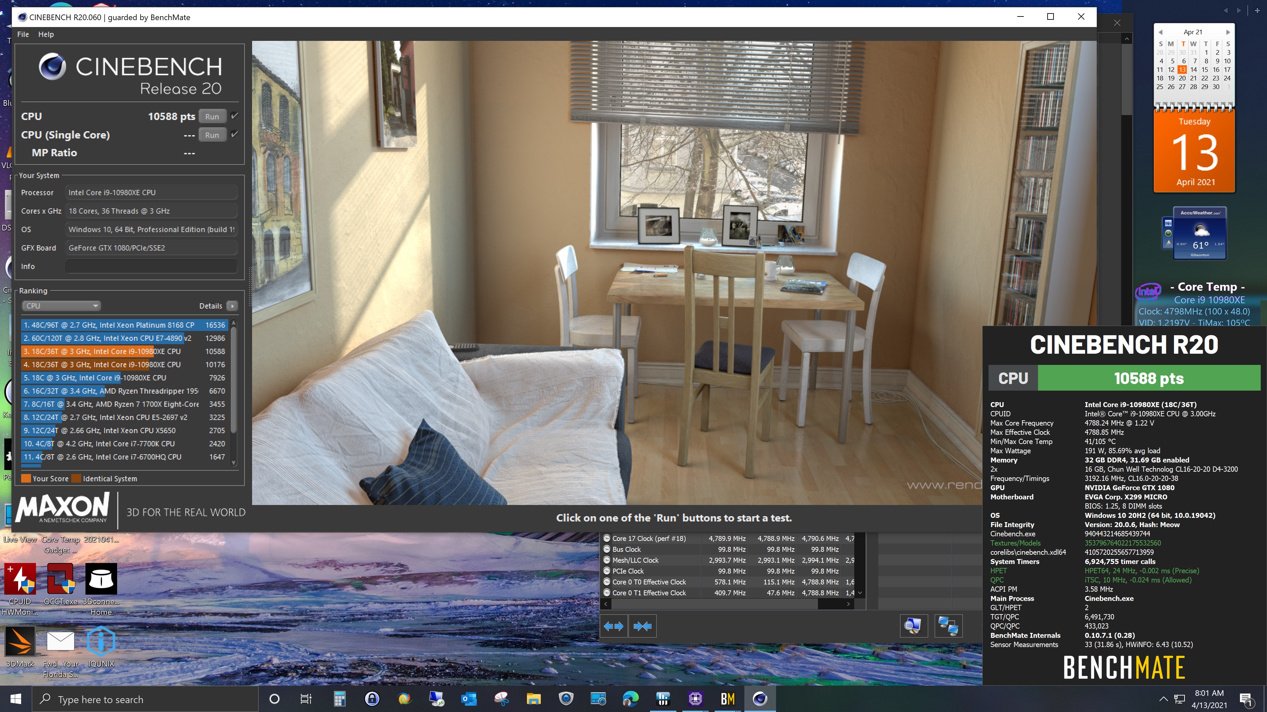This screenshot has height=712, width=1267.
Task: Open the Windows Start menu
Action: click(16, 699)
